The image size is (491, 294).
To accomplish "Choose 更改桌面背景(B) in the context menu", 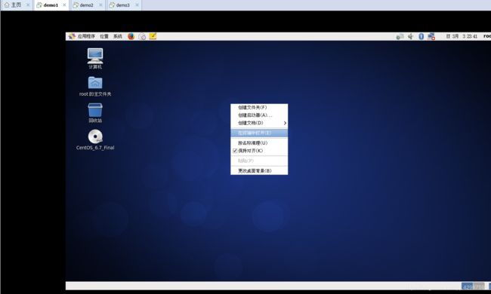I will (259, 170).
